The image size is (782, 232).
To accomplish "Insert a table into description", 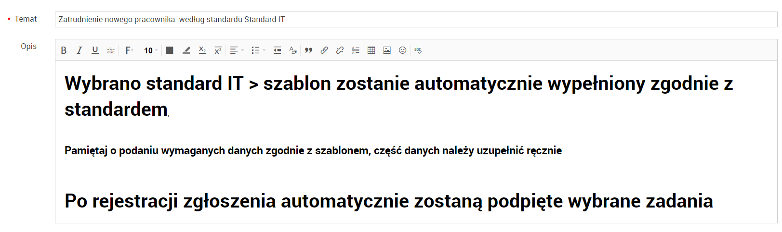I will pyautogui.click(x=371, y=50).
